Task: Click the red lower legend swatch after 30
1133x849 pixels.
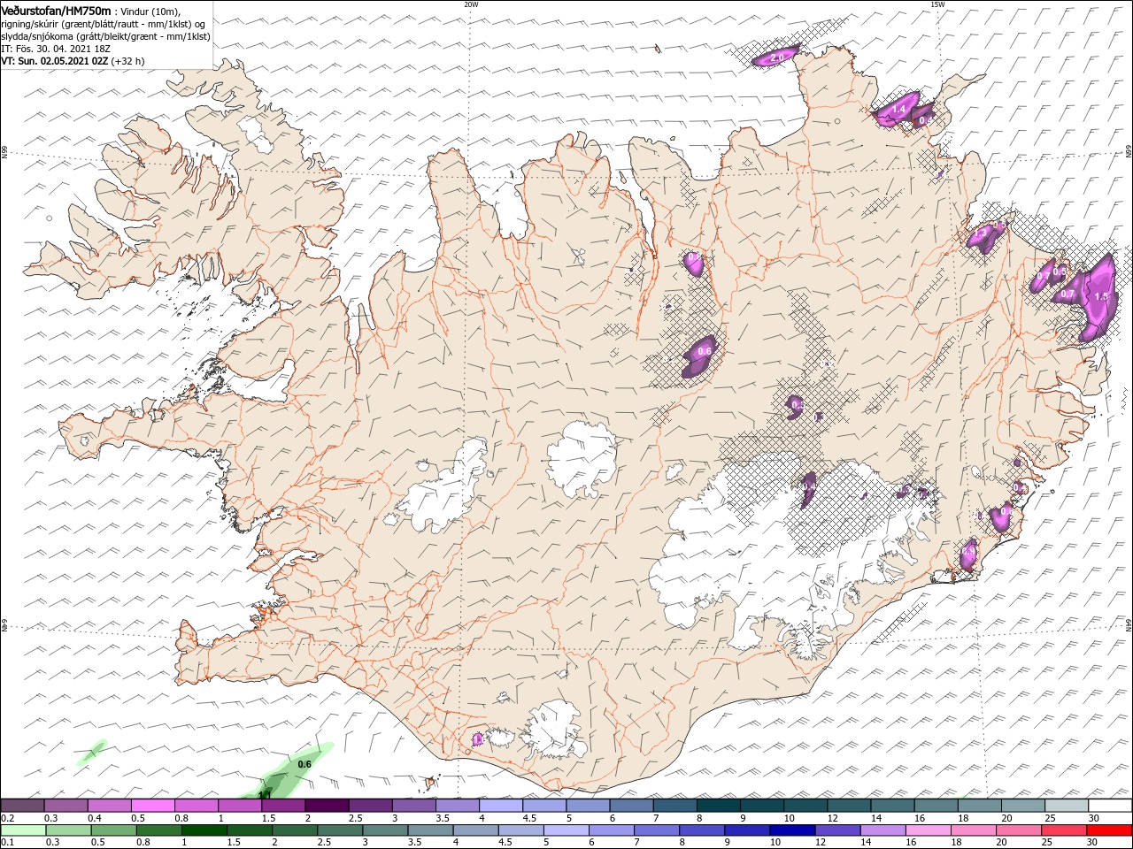Action: click(1110, 830)
